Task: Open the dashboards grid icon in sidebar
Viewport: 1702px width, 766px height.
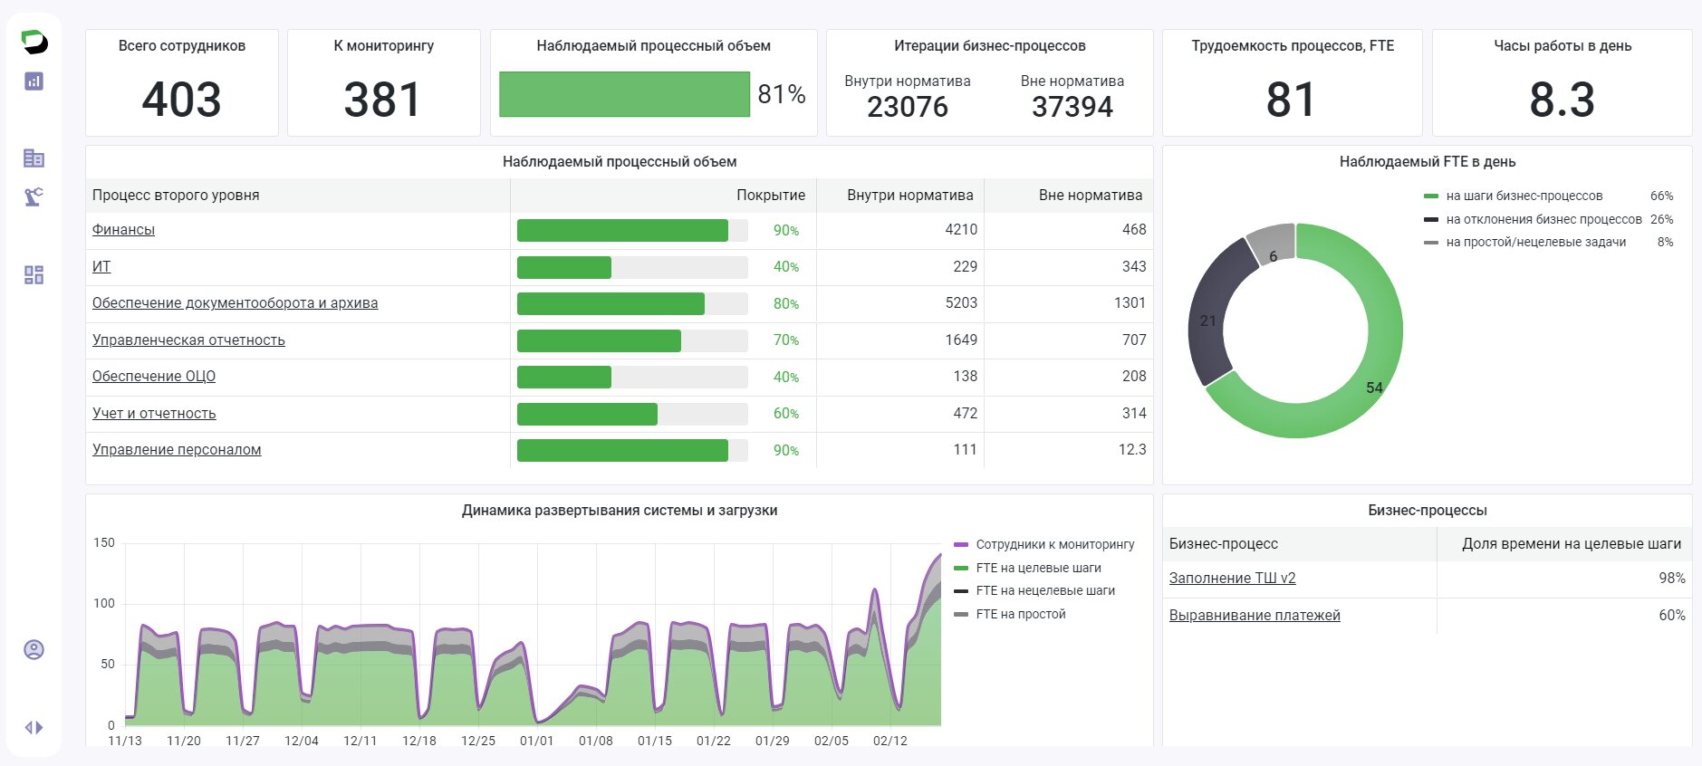Action: tap(34, 275)
